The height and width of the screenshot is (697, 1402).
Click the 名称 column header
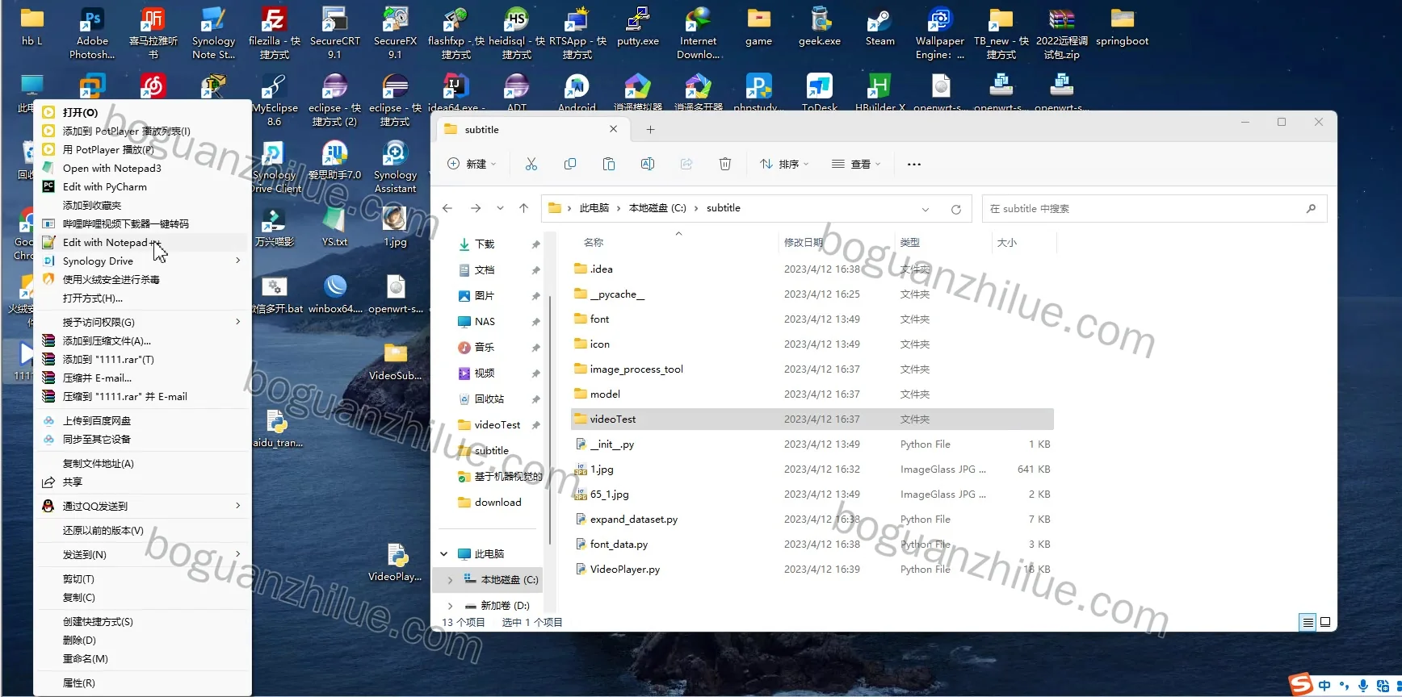593,242
